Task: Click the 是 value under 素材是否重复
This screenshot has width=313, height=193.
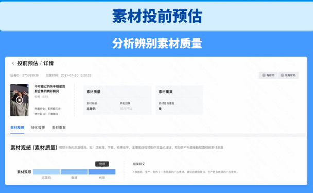Action: 160,109
